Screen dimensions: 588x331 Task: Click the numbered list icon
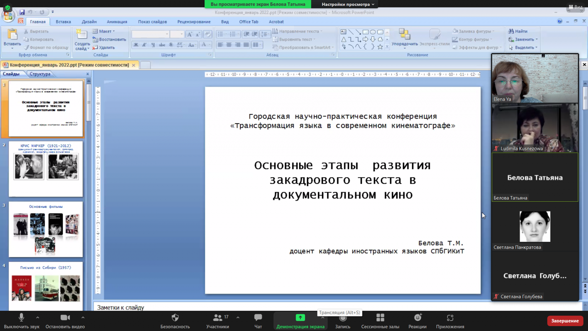233,34
